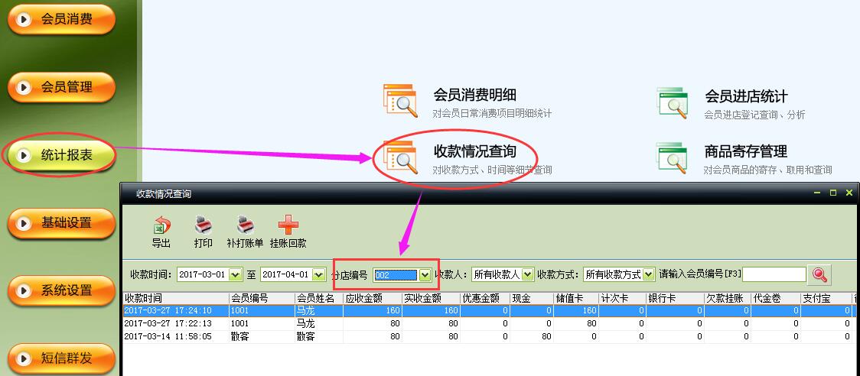
Task: Maximize the 收款情况查询 window
Action: (833, 193)
